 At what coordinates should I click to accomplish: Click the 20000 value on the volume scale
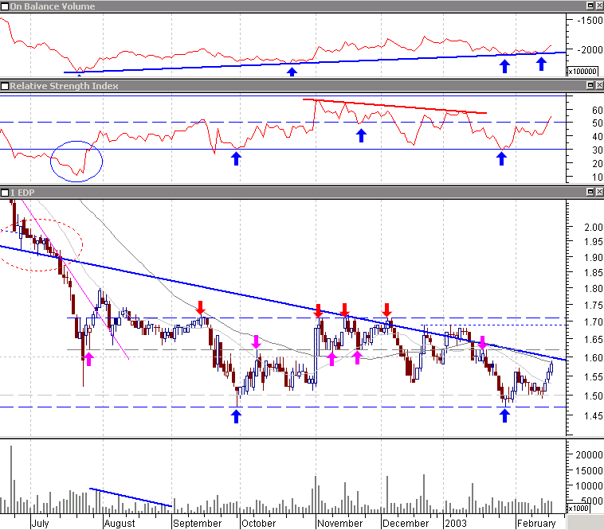[589, 455]
